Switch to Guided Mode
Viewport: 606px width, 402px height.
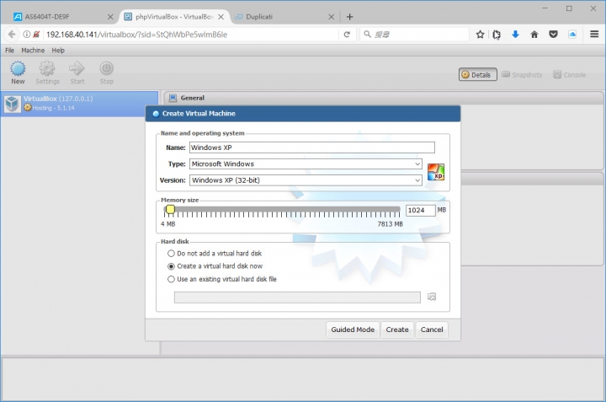353,330
